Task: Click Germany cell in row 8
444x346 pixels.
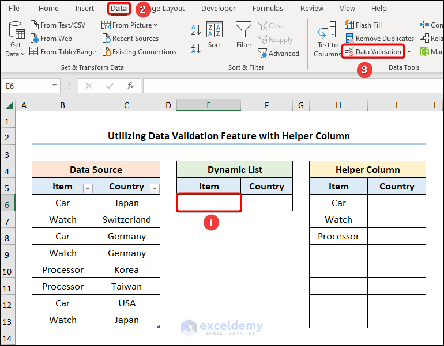Action: (x=127, y=236)
